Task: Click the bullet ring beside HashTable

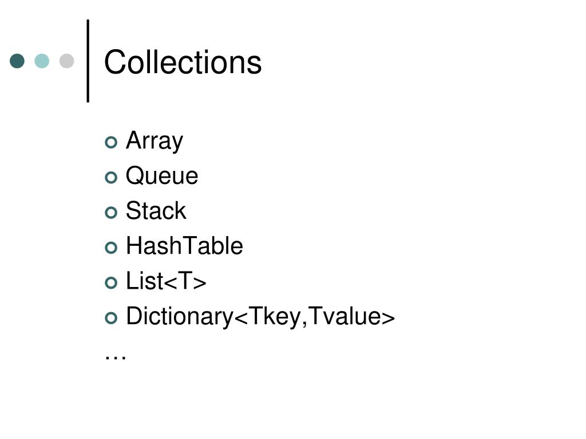Action: (x=111, y=248)
